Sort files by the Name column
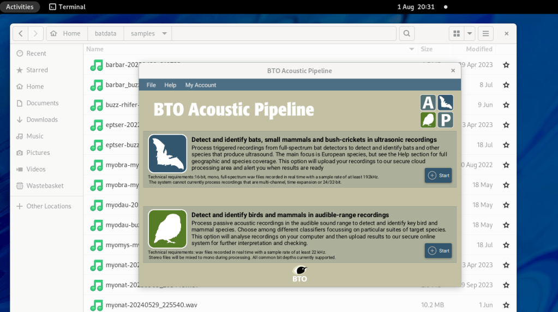This screenshot has width=558, height=312. [95, 49]
